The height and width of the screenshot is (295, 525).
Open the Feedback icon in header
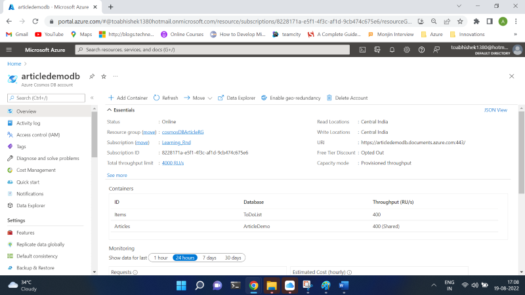(x=436, y=50)
